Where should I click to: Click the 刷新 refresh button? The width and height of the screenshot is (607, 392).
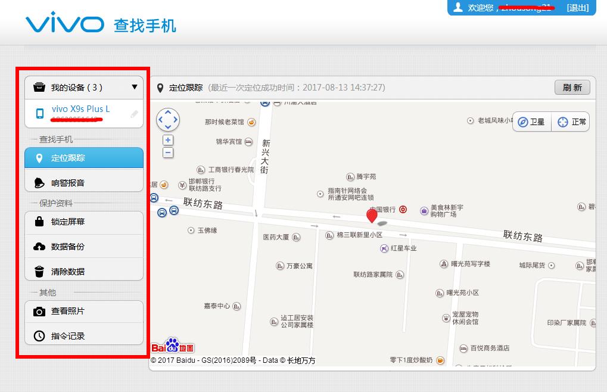[571, 87]
